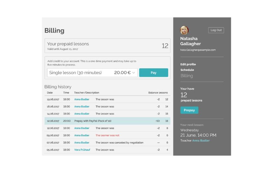Image resolution: width=273 pixels, height=173 pixels.
Task: Open teacher Anna Badler next-lesson link
Action: (201, 141)
